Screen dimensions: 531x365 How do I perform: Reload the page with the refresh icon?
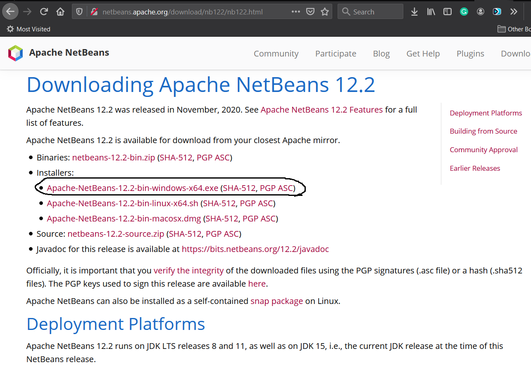click(x=44, y=12)
